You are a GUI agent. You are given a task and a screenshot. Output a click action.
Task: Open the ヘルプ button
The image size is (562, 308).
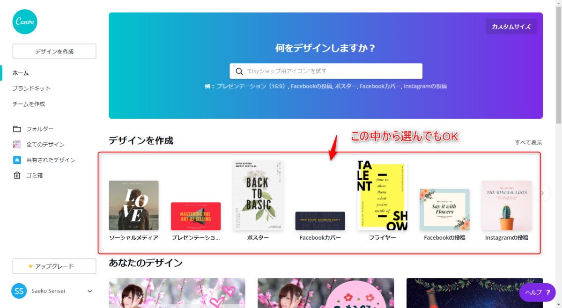(x=537, y=292)
